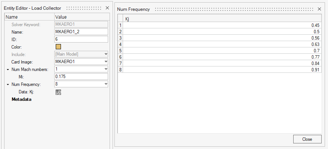Select Kj cell with value 0.45

tap(222, 25)
